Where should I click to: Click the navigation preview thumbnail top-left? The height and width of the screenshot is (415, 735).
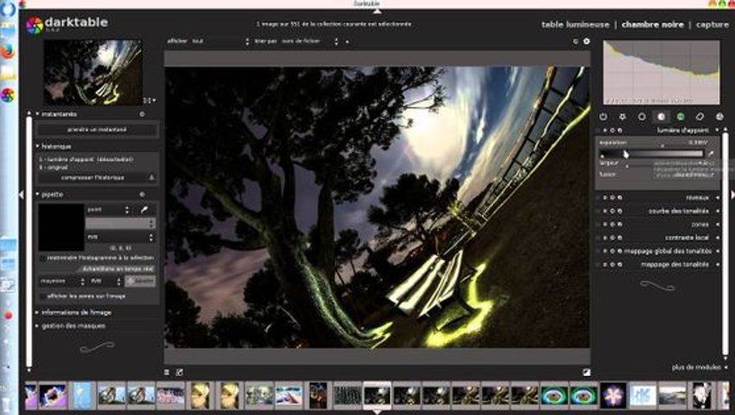(x=93, y=73)
